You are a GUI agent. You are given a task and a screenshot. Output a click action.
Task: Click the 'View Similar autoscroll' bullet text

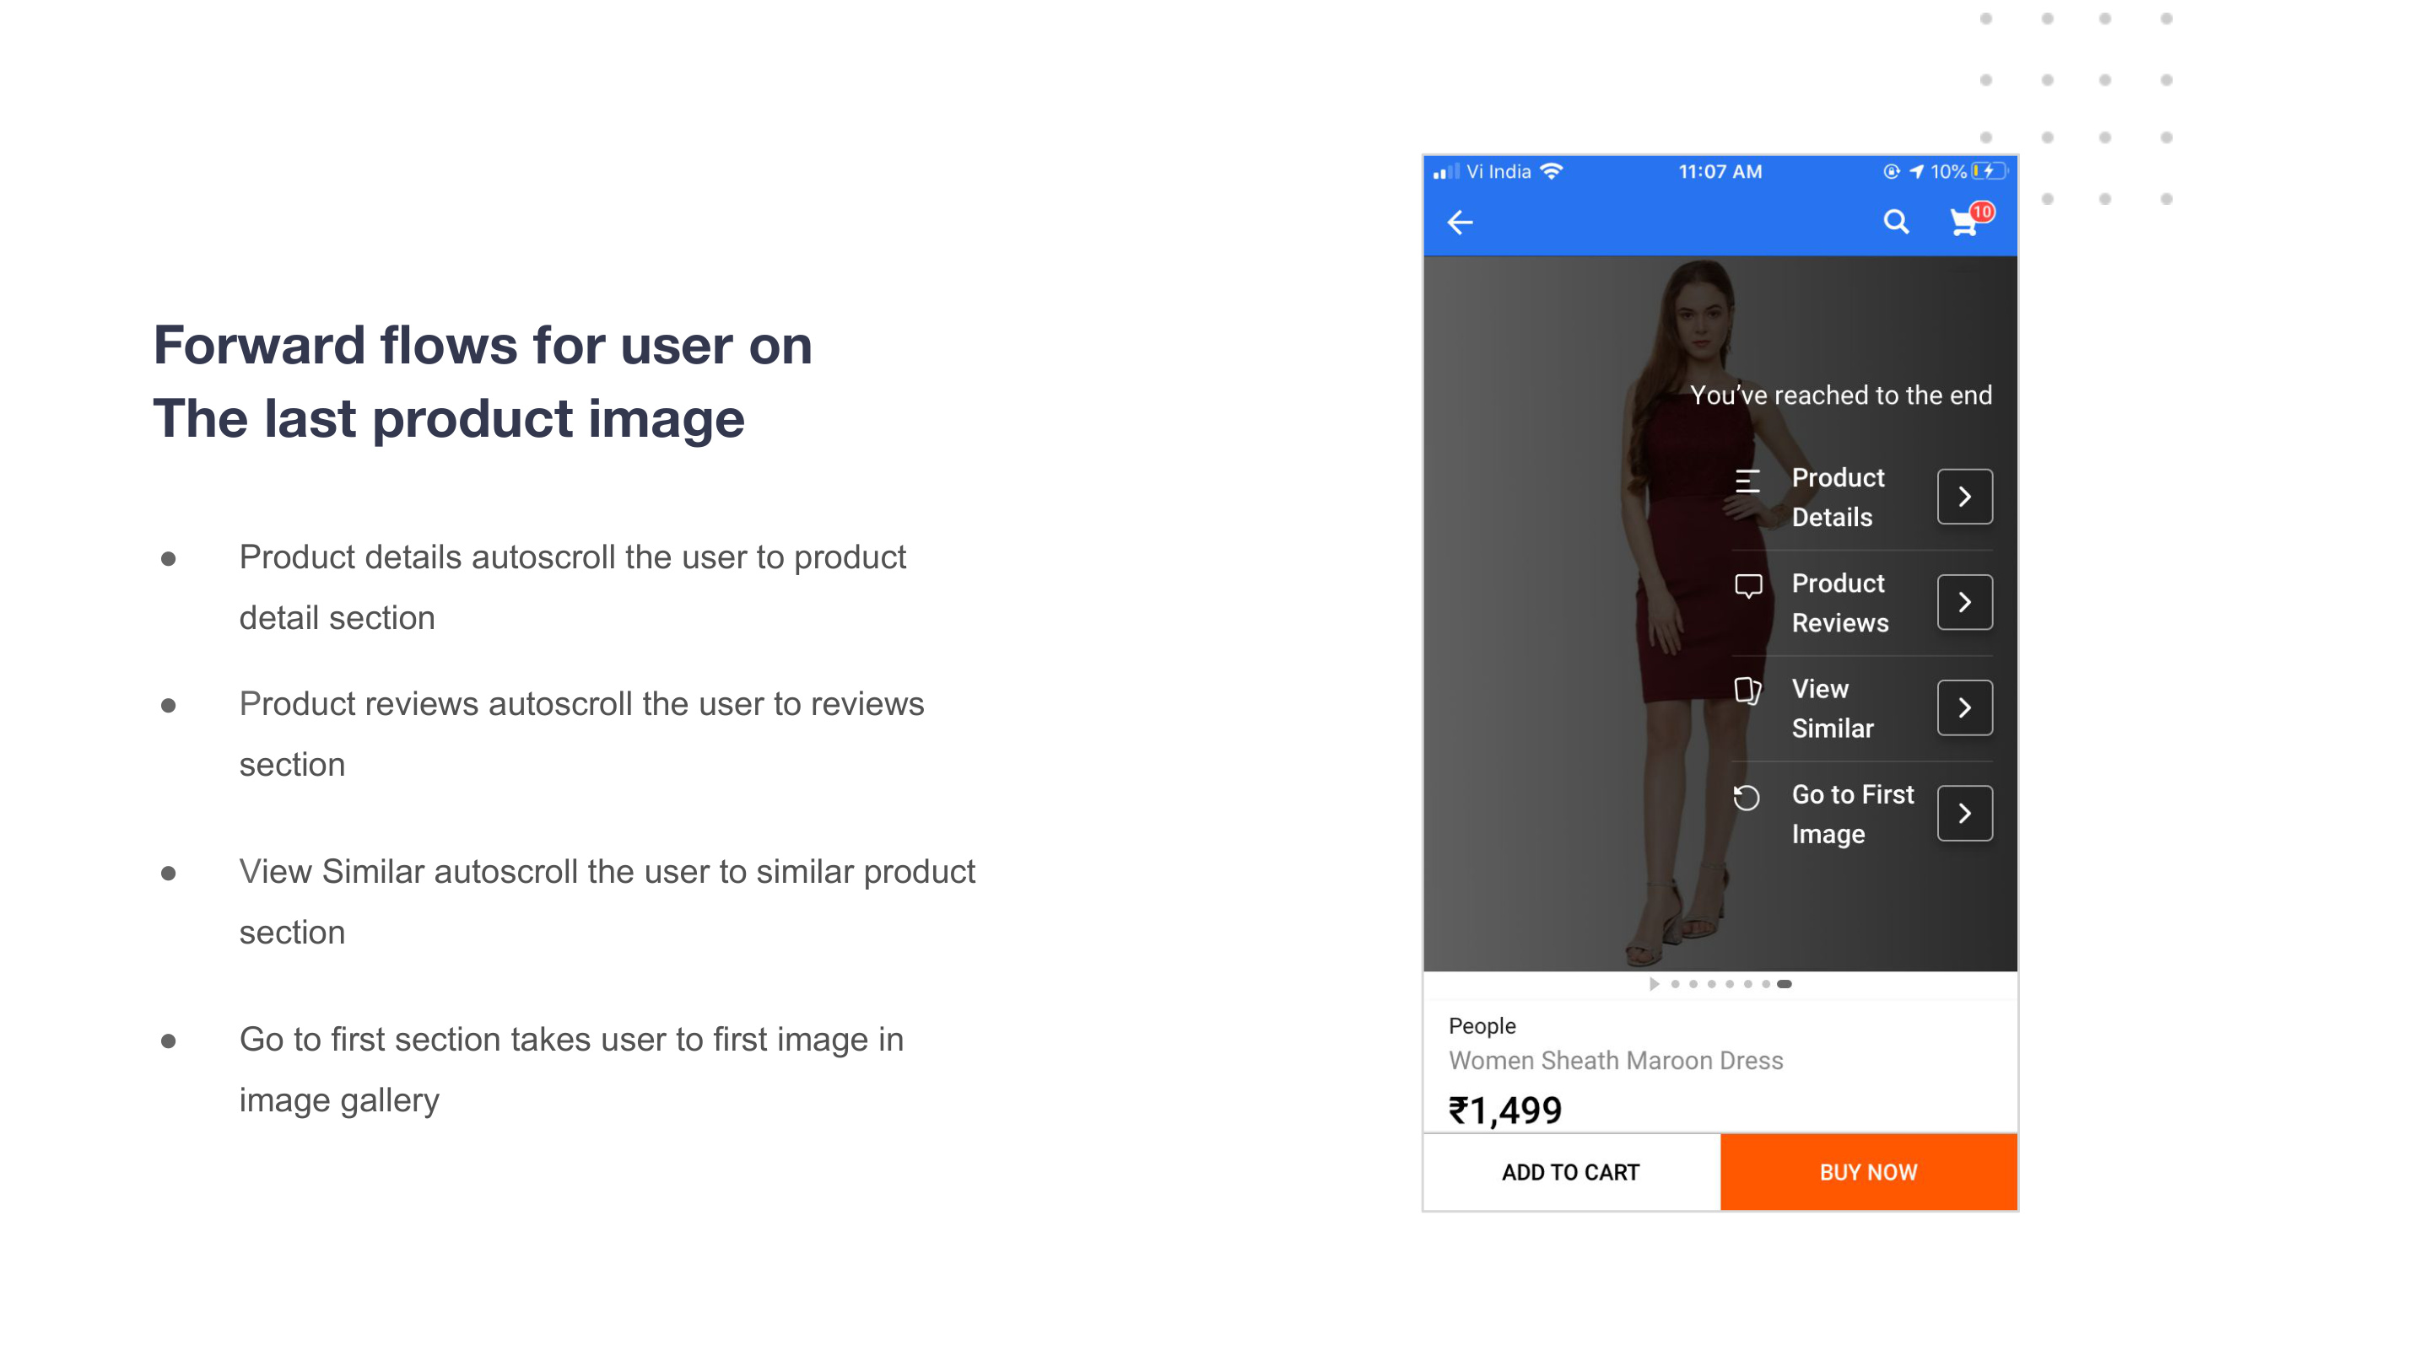607,901
